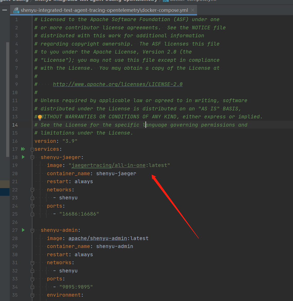The width and height of the screenshot is (293, 301).
Task: Fold the networks block on line 22
Action: pyautogui.click(x=32, y=190)
